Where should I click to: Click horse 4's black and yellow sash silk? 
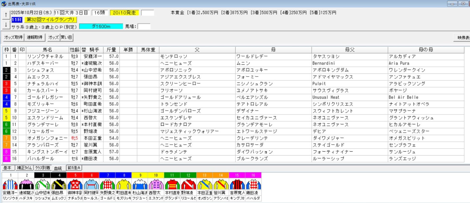59,184
